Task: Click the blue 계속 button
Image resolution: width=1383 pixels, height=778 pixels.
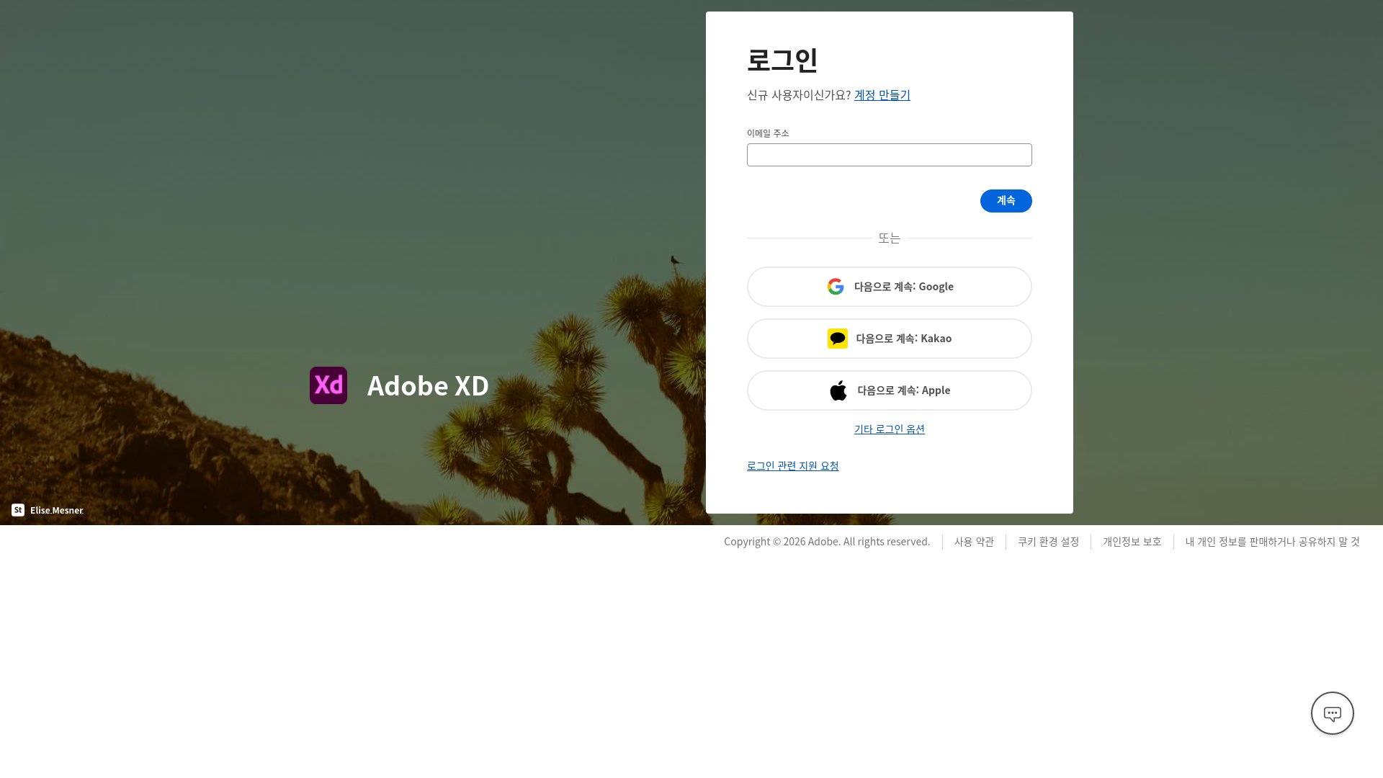Action: tap(1006, 201)
